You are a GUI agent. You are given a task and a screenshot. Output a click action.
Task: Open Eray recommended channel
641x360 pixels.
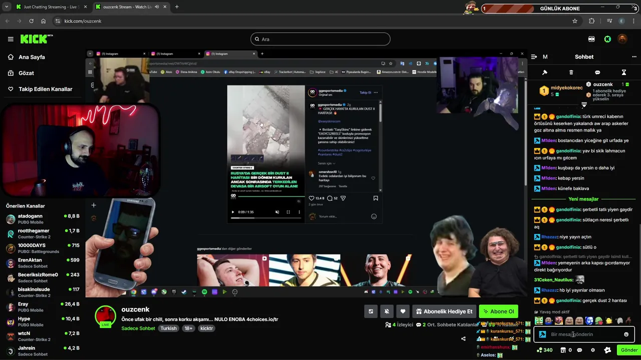click(x=43, y=306)
